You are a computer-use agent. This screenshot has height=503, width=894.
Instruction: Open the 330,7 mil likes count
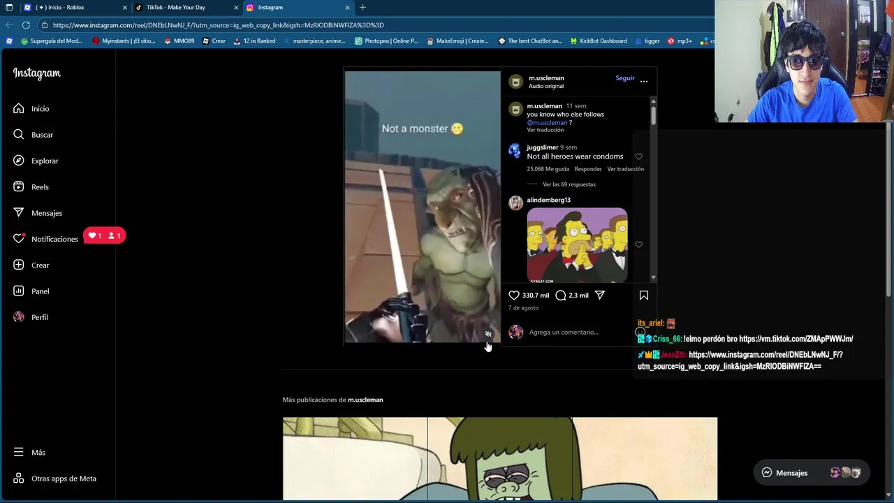pos(536,296)
